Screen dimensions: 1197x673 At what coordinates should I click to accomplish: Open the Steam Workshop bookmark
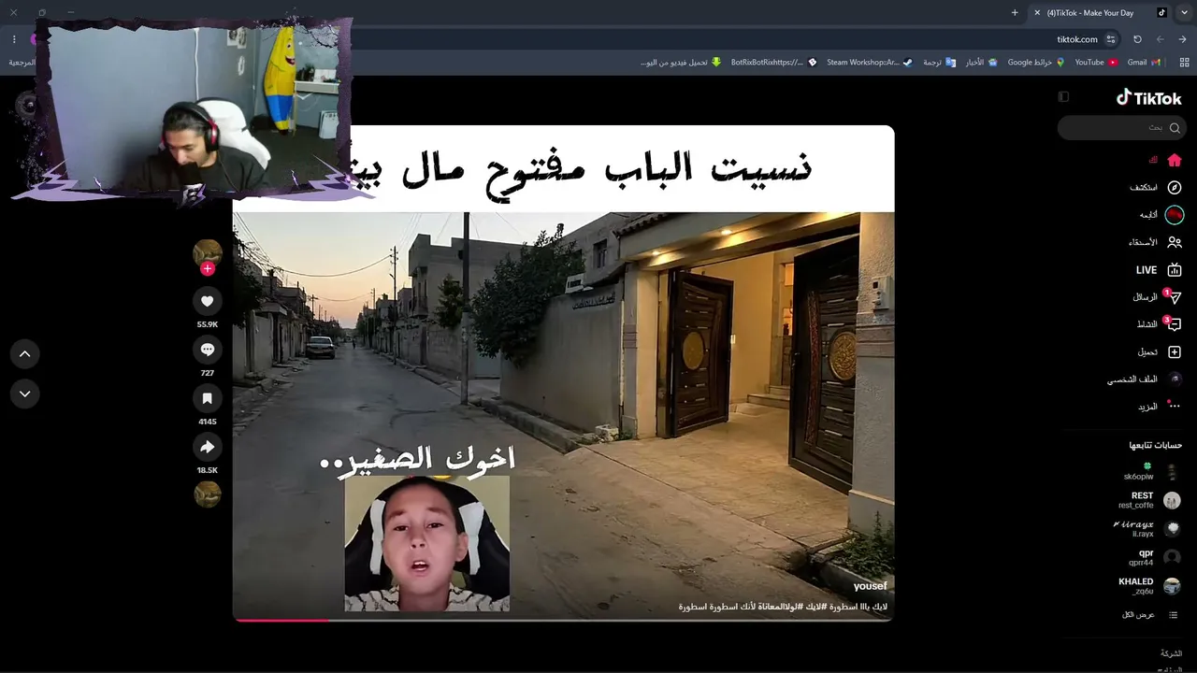(x=869, y=63)
